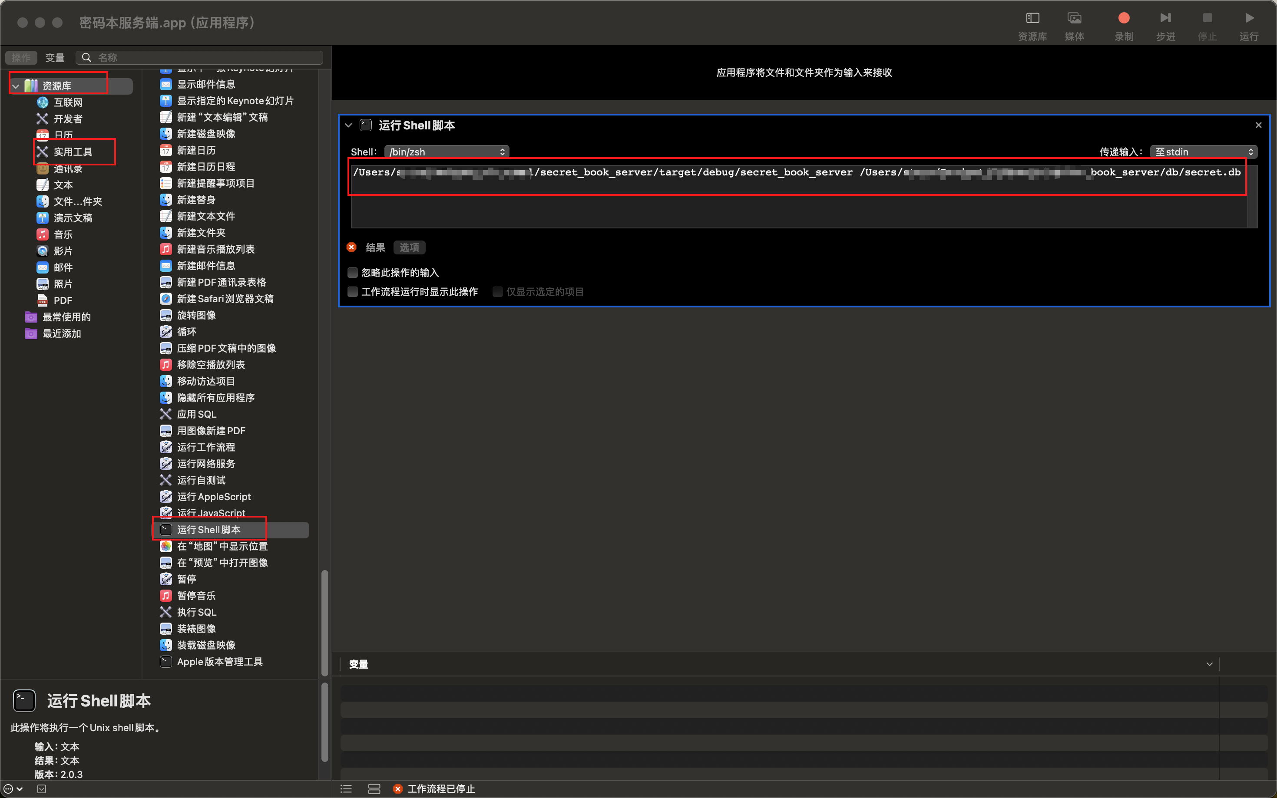Collapse the 资源库 tree disclosure arrow
The height and width of the screenshot is (798, 1277).
16,86
